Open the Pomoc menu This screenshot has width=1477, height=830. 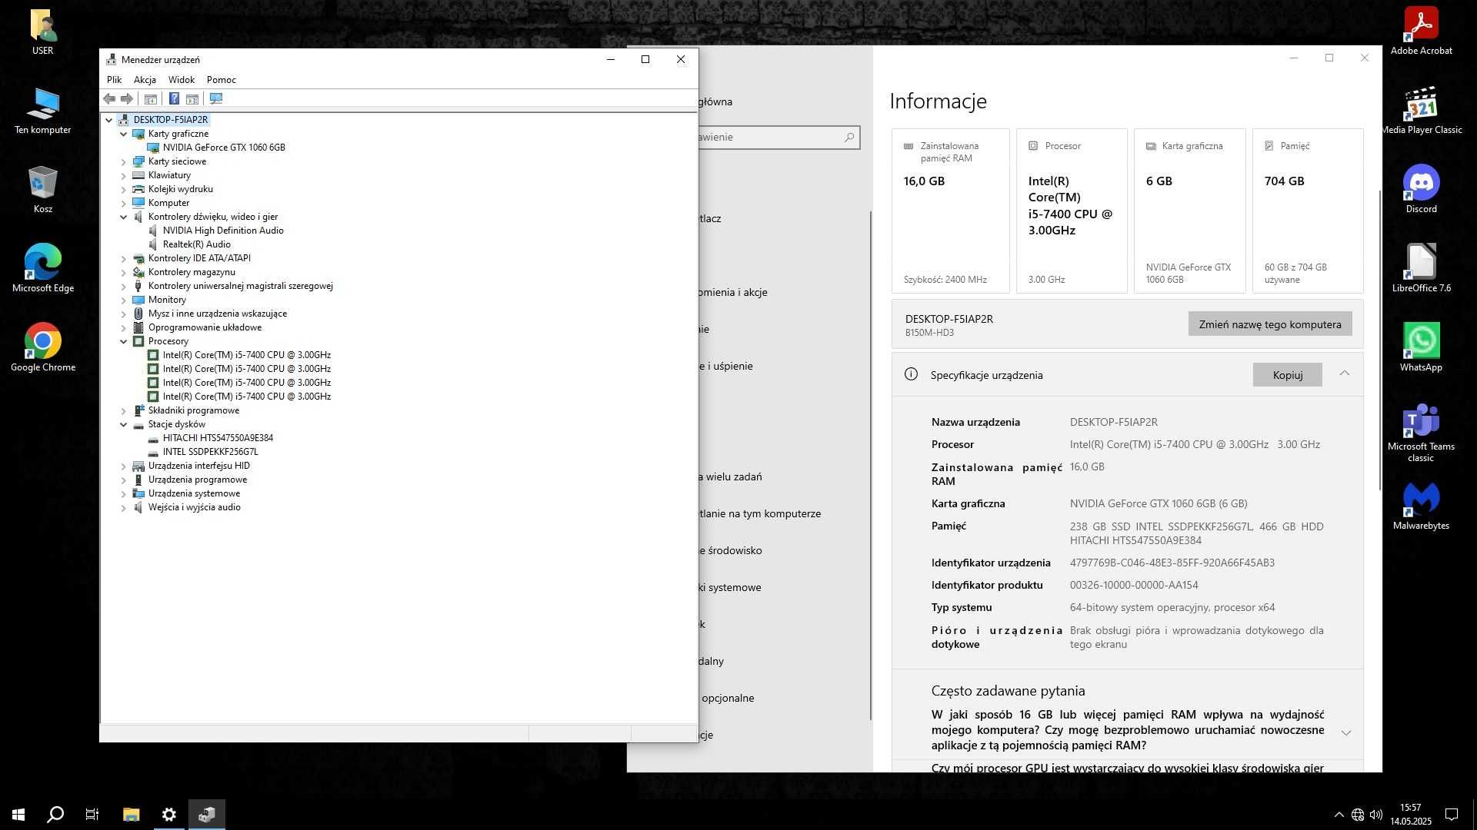(221, 80)
